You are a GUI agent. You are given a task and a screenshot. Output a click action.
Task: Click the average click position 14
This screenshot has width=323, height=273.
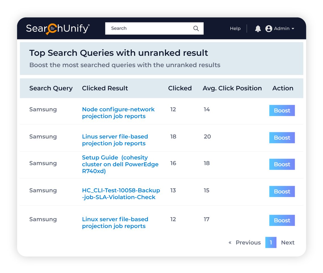pos(207,109)
